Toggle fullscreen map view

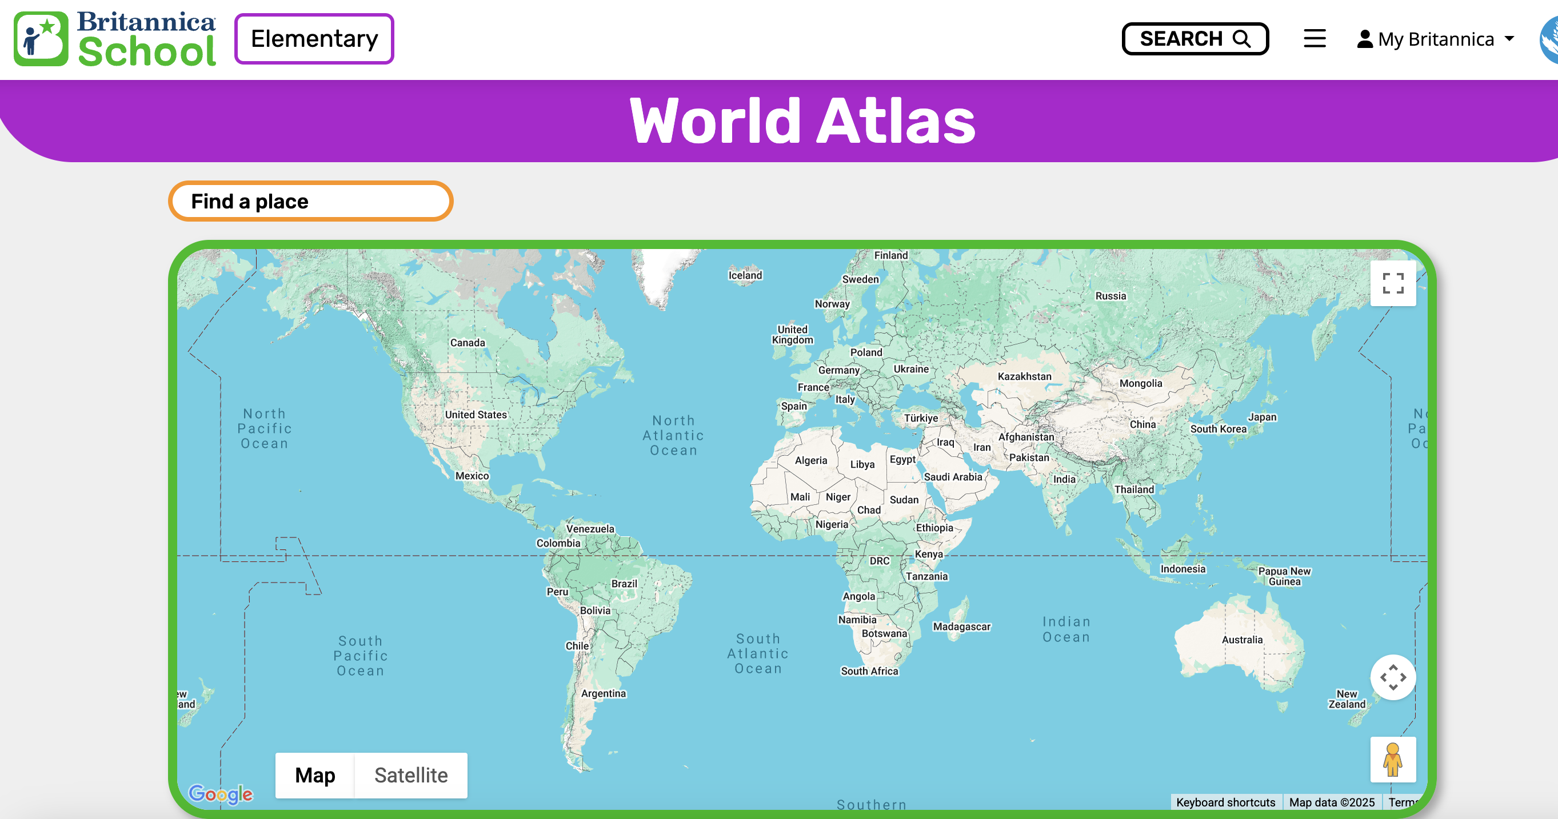1392,283
